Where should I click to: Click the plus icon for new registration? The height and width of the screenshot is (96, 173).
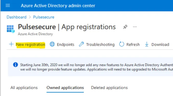point(11,44)
